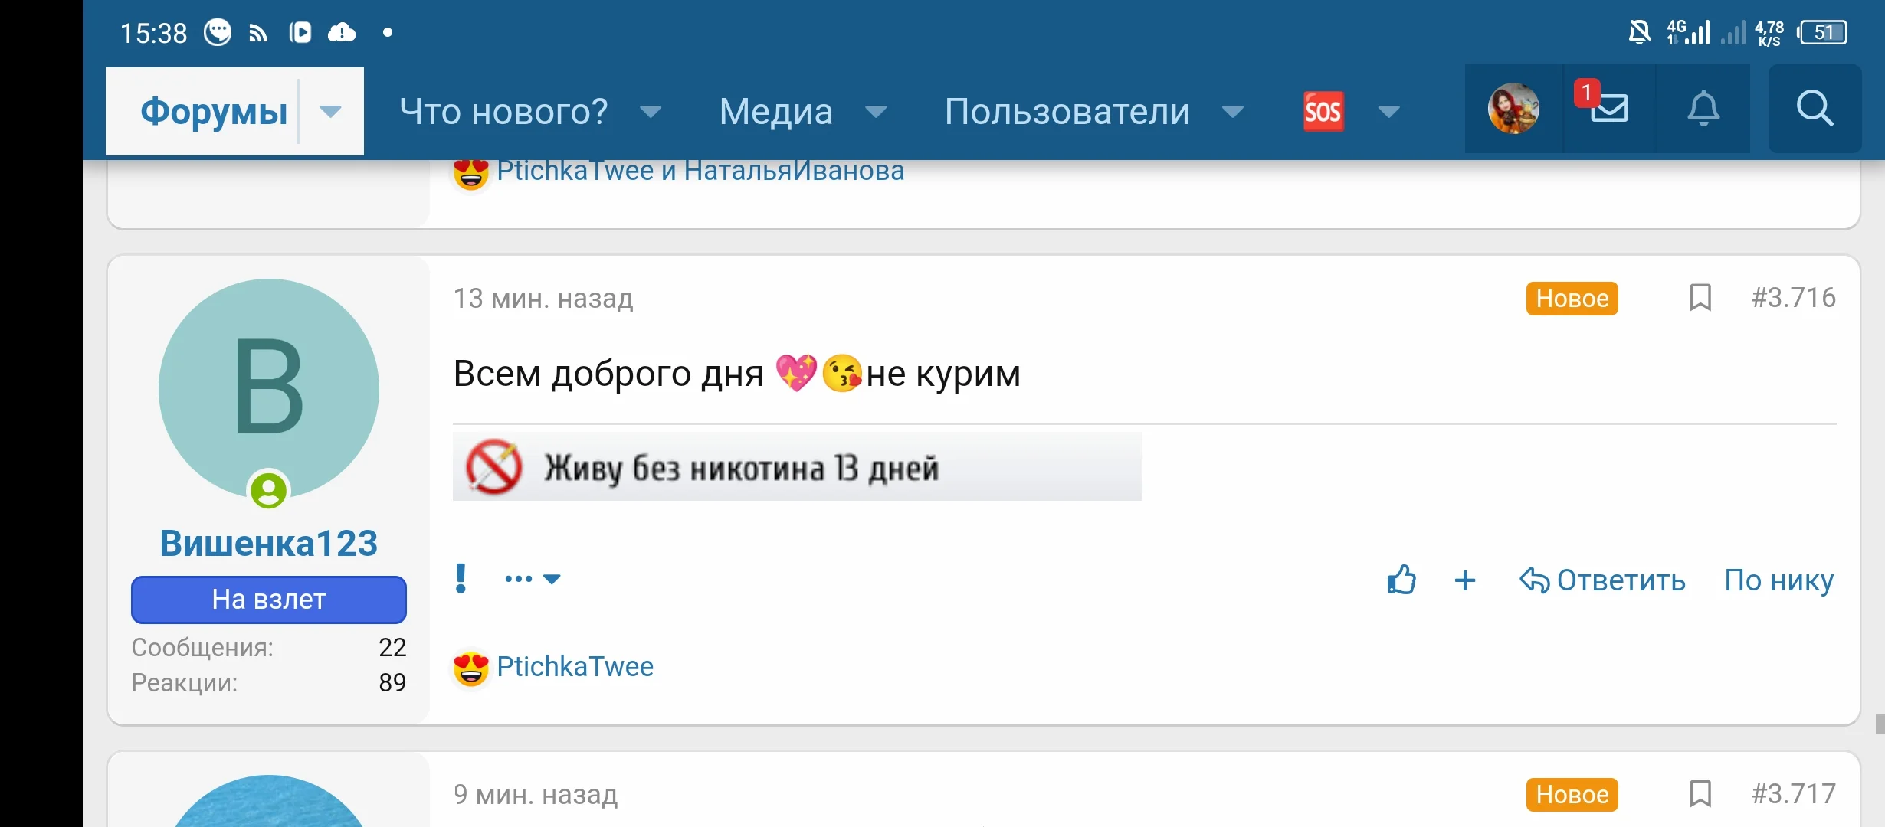Bookmark post #3.717

1700,793
